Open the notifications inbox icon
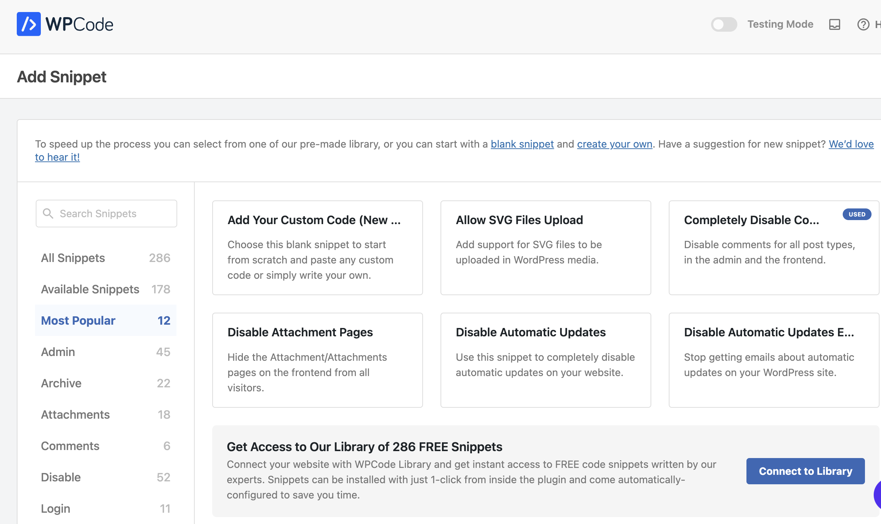 tap(835, 24)
